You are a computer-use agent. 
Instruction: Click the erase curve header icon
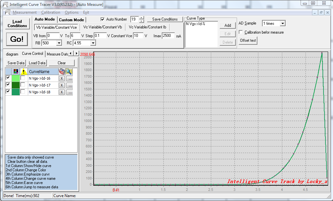(x=62, y=71)
